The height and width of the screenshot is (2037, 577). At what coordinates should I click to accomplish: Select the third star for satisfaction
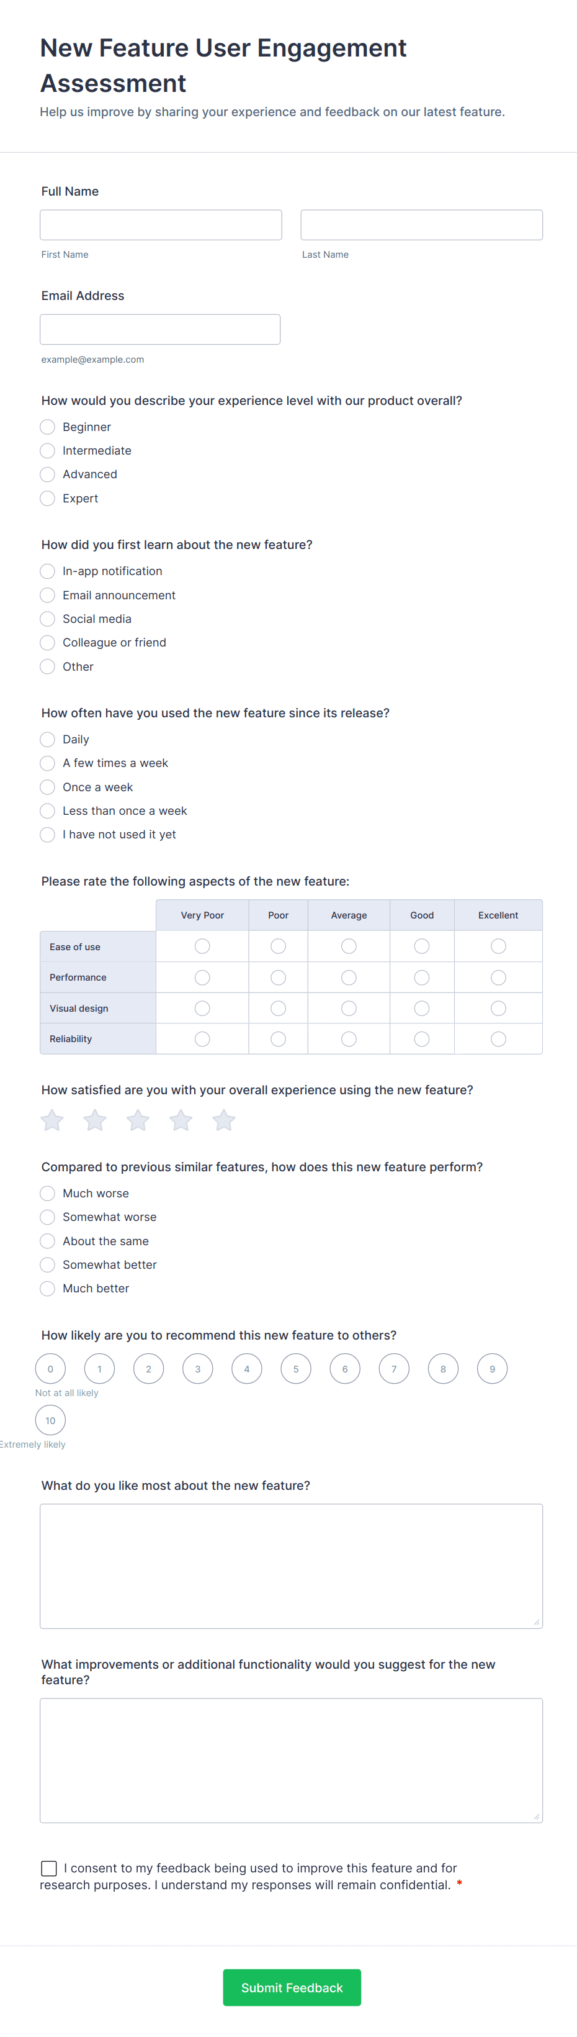138,1120
